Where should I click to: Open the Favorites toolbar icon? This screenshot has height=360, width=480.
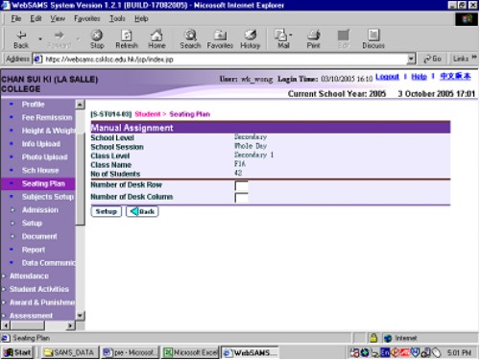(220, 39)
